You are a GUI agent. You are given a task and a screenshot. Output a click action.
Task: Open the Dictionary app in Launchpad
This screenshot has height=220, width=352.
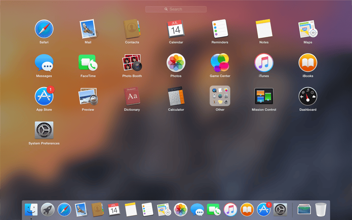click(132, 96)
